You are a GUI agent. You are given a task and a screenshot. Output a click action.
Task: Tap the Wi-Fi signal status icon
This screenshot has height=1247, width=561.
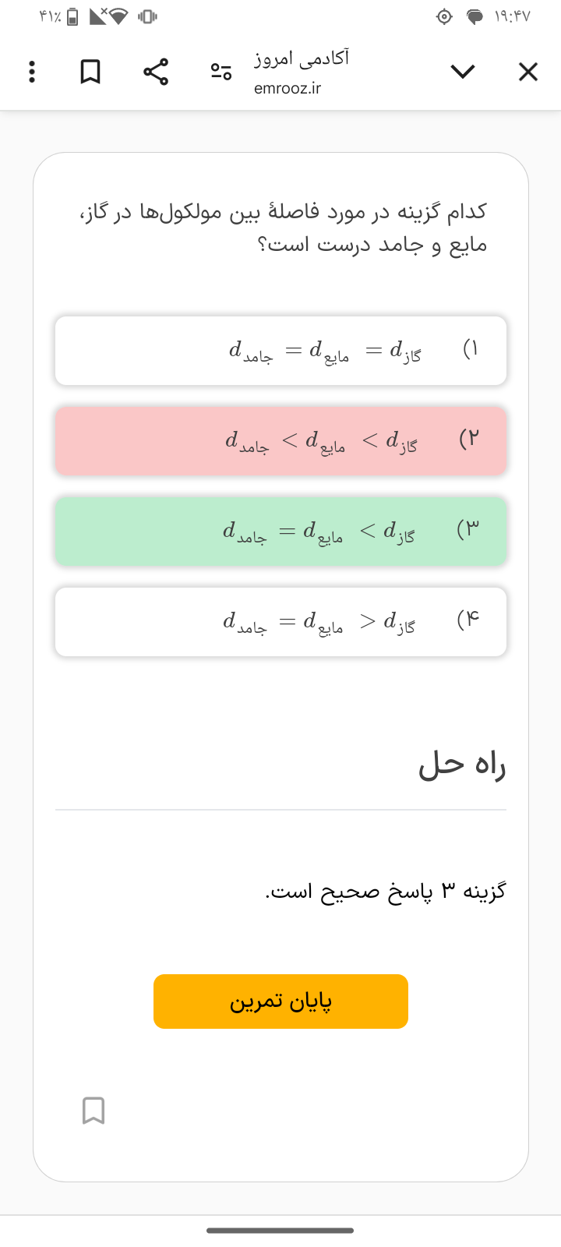tap(117, 16)
